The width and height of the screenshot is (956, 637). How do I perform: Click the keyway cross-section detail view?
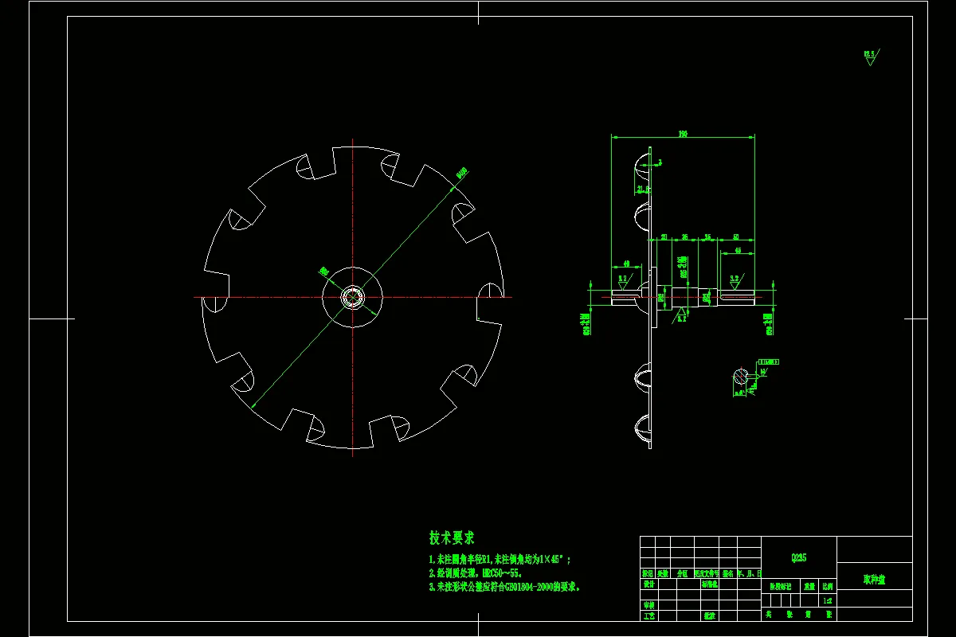(741, 377)
